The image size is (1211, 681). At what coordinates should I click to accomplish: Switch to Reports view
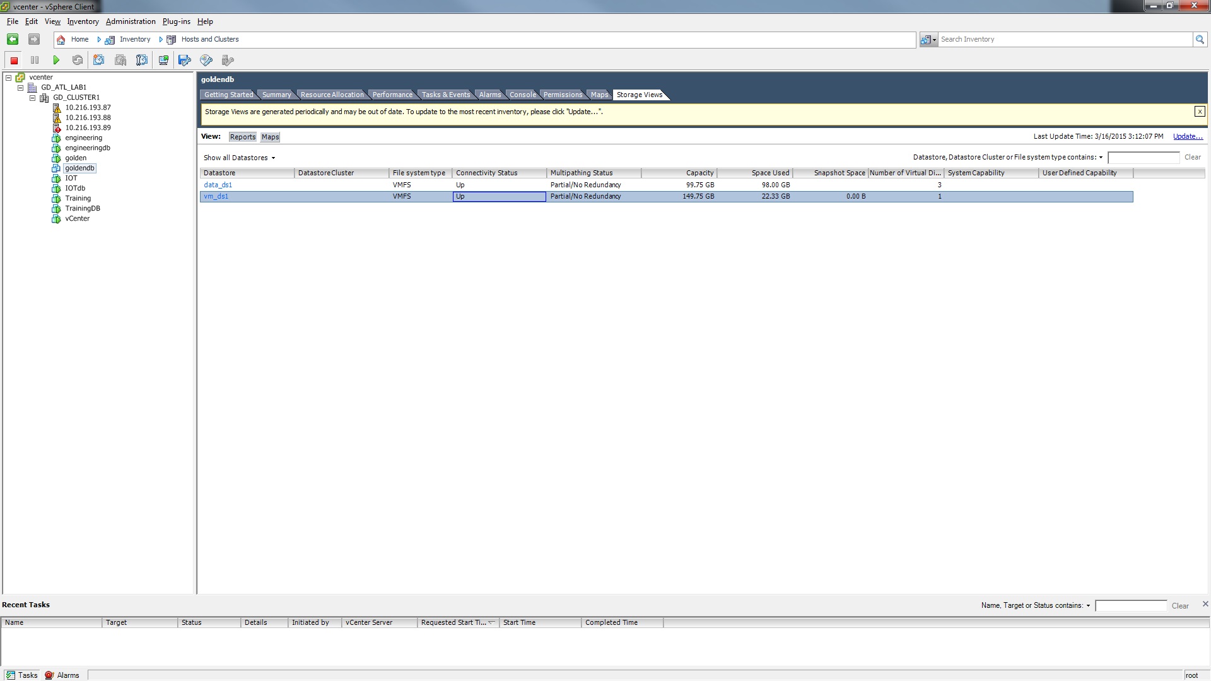242,137
